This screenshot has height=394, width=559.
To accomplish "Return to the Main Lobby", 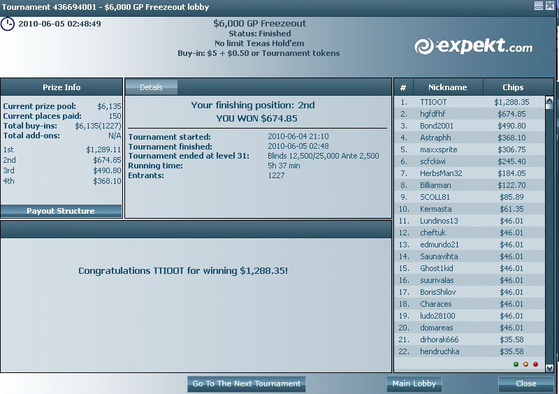I will coord(414,384).
